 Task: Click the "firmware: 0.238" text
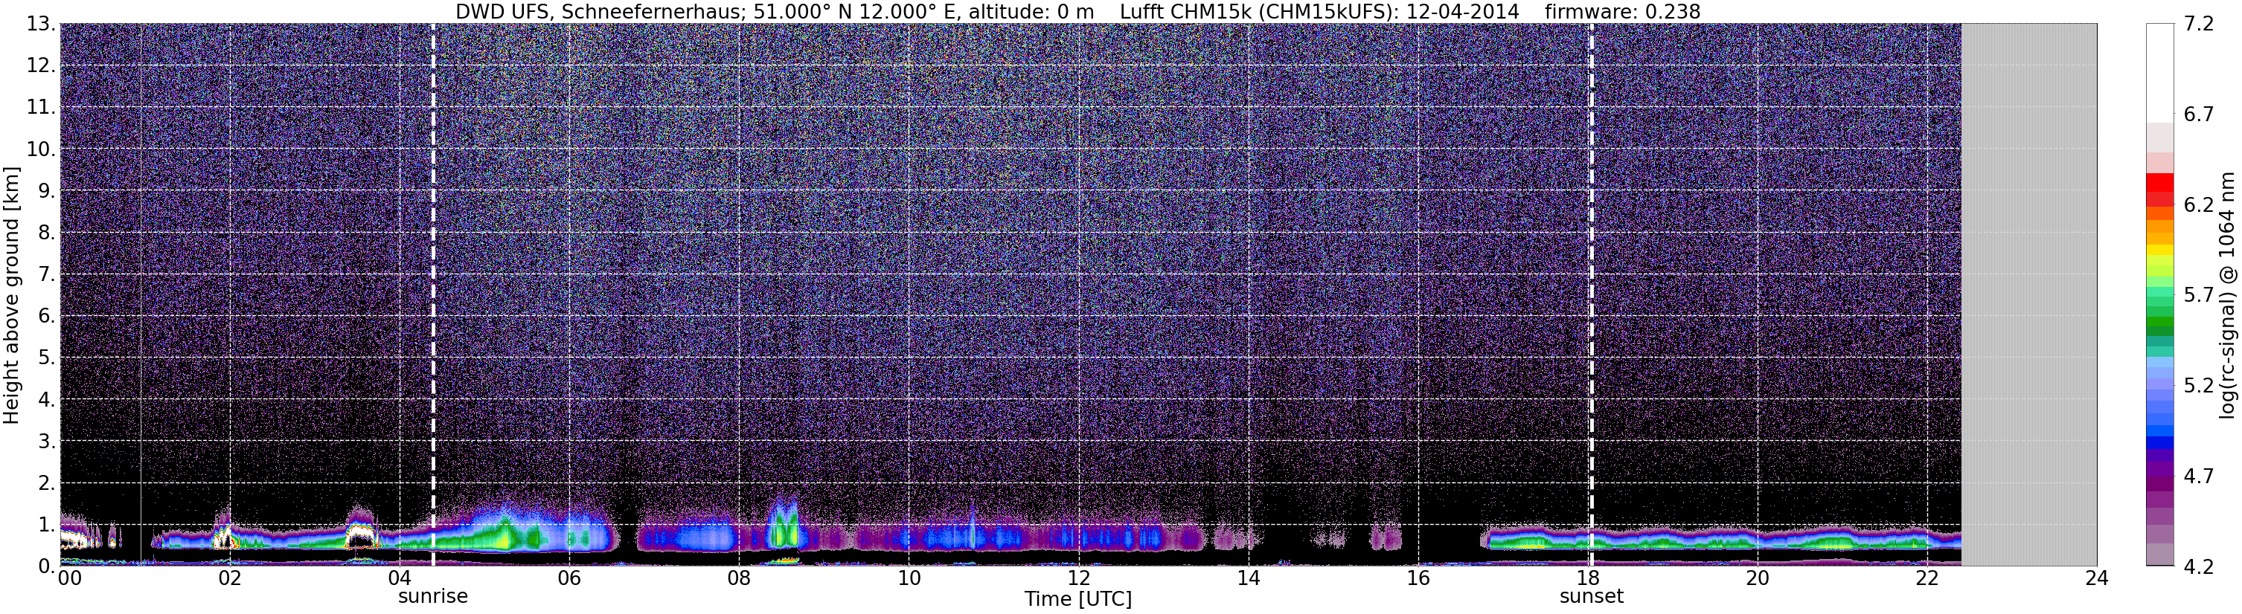[x=1622, y=11]
